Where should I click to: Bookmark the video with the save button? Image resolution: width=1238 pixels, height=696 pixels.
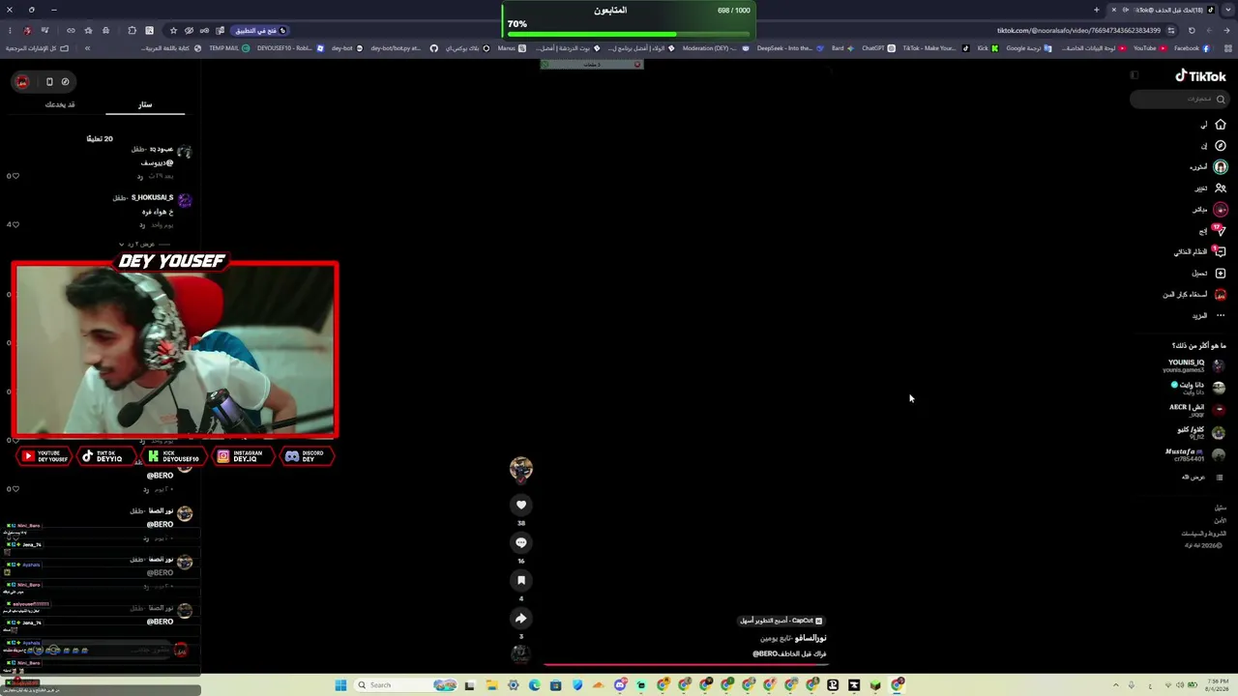521,580
